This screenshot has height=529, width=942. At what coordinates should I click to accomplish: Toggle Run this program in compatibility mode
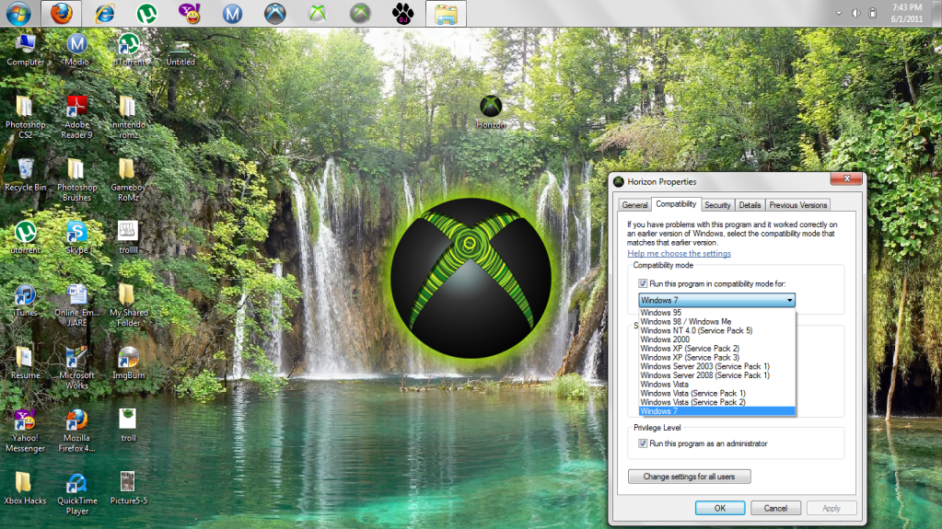coord(644,284)
